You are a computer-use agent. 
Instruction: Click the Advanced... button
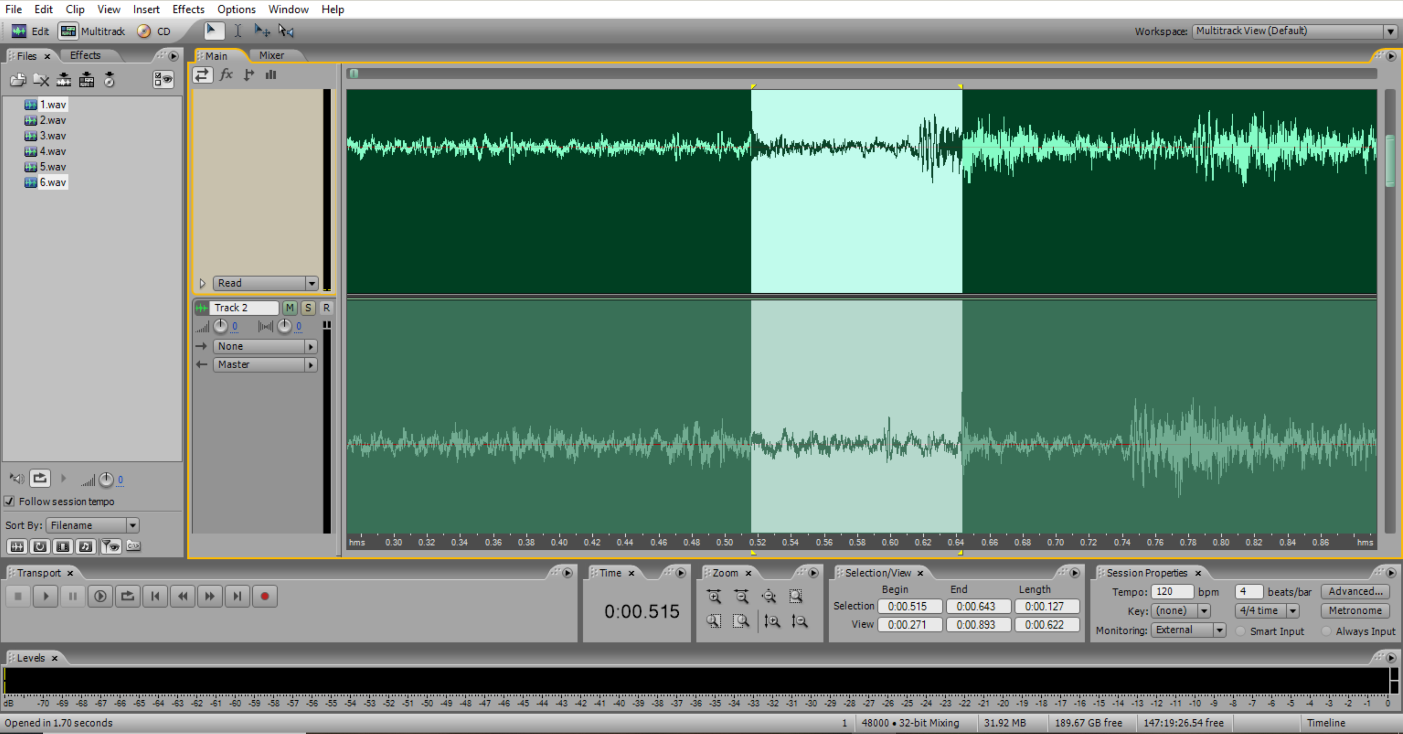[x=1355, y=591]
